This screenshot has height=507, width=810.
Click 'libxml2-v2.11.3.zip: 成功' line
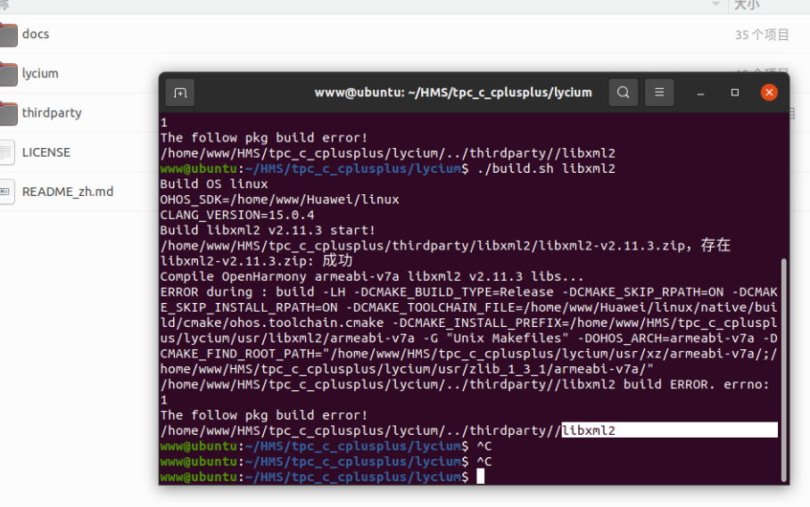(x=256, y=260)
